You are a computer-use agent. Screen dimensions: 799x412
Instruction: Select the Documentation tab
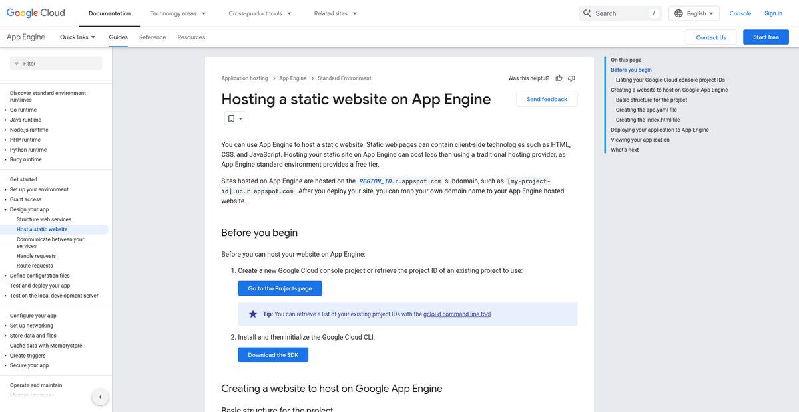109,13
